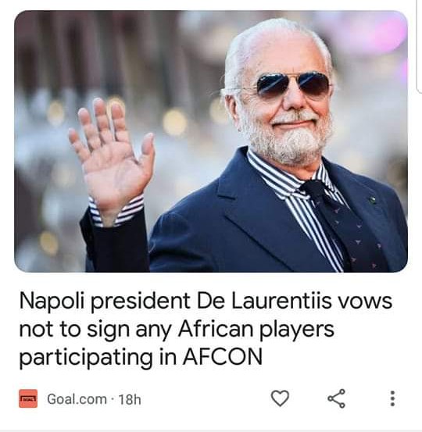Click the striped shirt cuff in photo
This screenshot has width=422, height=432.
(x=117, y=211)
